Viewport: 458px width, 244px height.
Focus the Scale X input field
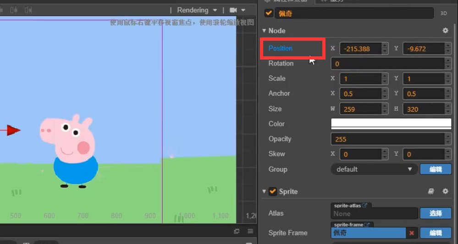[x=360, y=79]
